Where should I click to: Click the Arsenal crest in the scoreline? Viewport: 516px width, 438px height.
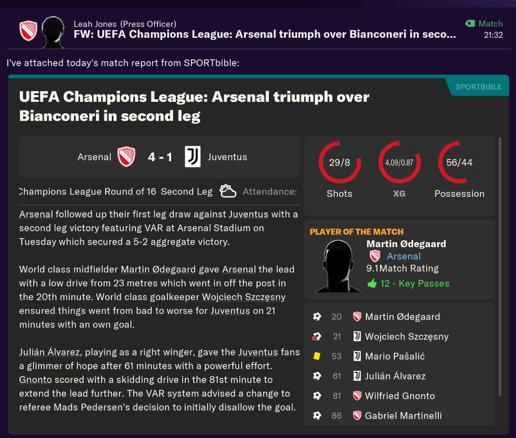126,157
